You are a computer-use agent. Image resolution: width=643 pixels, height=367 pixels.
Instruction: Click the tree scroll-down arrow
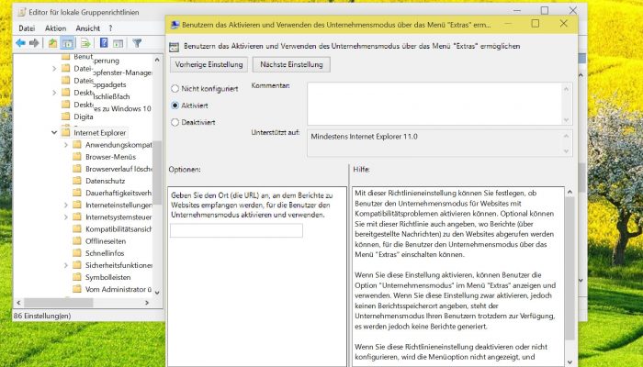(x=157, y=293)
